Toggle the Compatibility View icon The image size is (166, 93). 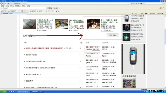(x=134, y=4)
